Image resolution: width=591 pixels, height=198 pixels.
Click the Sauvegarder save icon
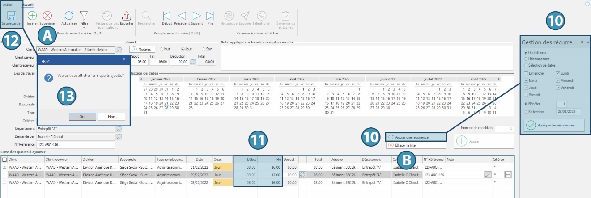[x=12, y=17]
